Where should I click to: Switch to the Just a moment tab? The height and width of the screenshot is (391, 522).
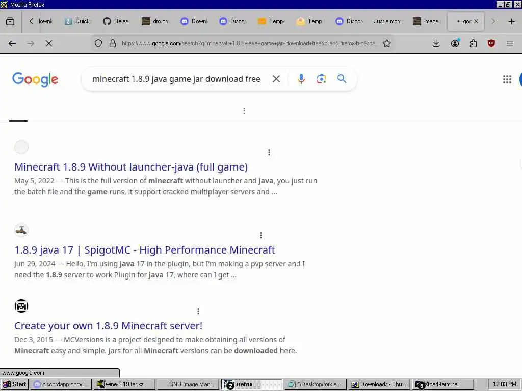pos(387,21)
